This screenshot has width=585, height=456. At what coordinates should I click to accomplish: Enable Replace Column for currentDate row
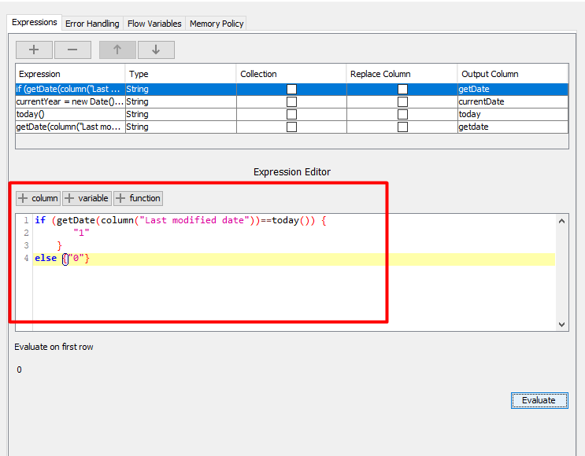402,102
